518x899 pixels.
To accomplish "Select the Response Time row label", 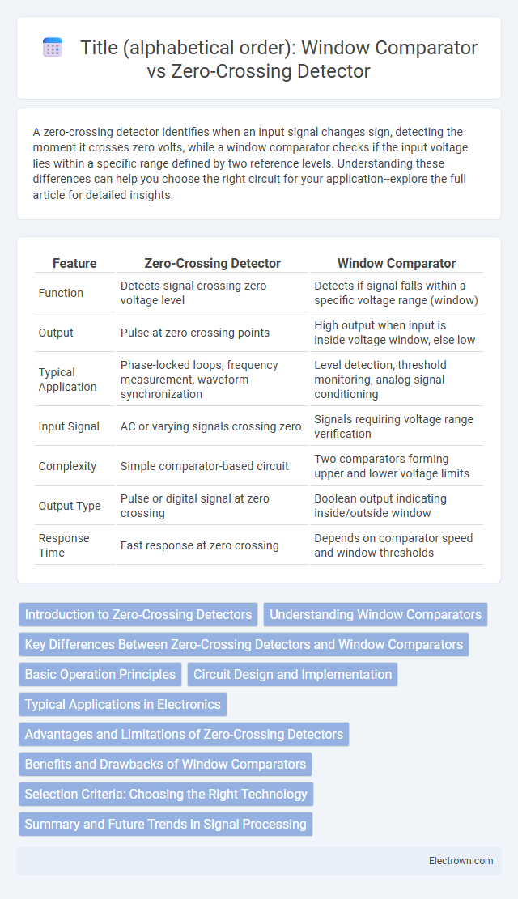I will pyautogui.click(x=64, y=545).
